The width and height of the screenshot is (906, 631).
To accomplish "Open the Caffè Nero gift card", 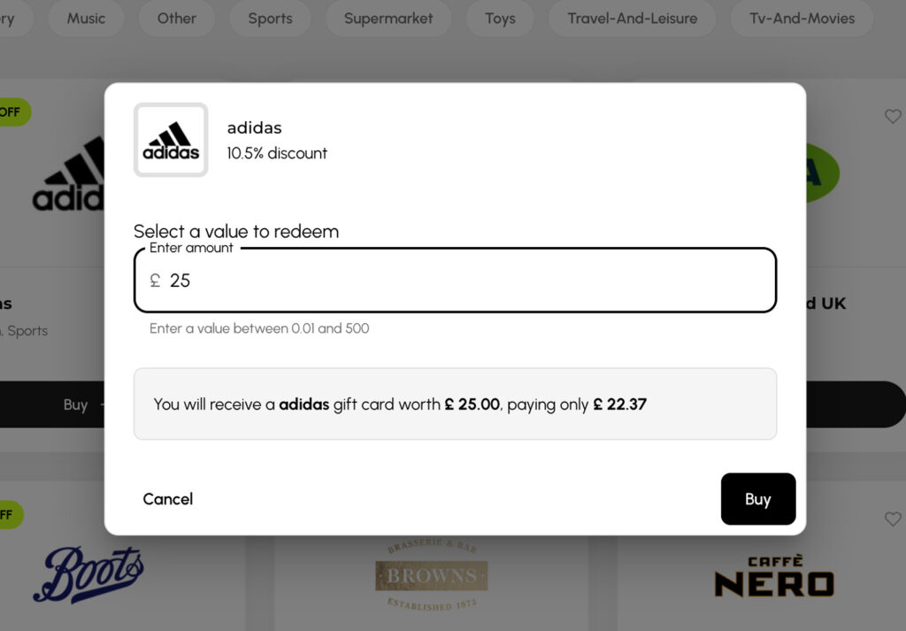I will click(773, 575).
